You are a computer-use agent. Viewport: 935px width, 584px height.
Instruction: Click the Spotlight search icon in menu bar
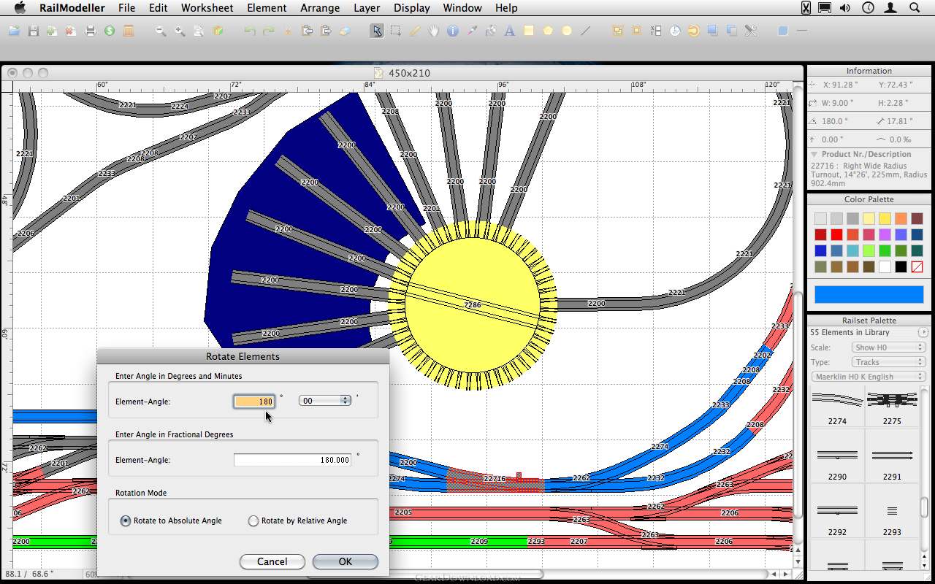pyautogui.click(x=915, y=8)
